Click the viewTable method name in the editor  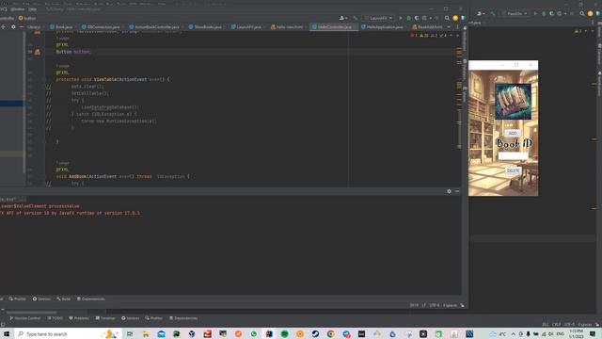(x=105, y=79)
